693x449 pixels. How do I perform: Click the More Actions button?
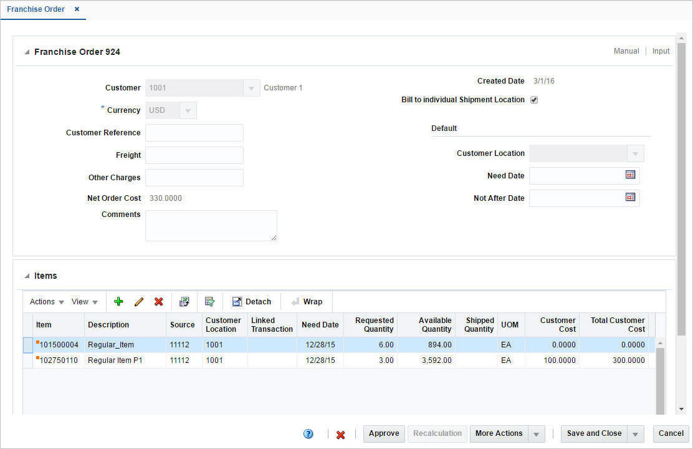(x=499, y=433)
